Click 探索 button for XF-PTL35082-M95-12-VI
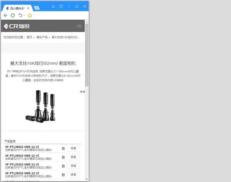Screen dimensions: 231x182 click(74, 157)
